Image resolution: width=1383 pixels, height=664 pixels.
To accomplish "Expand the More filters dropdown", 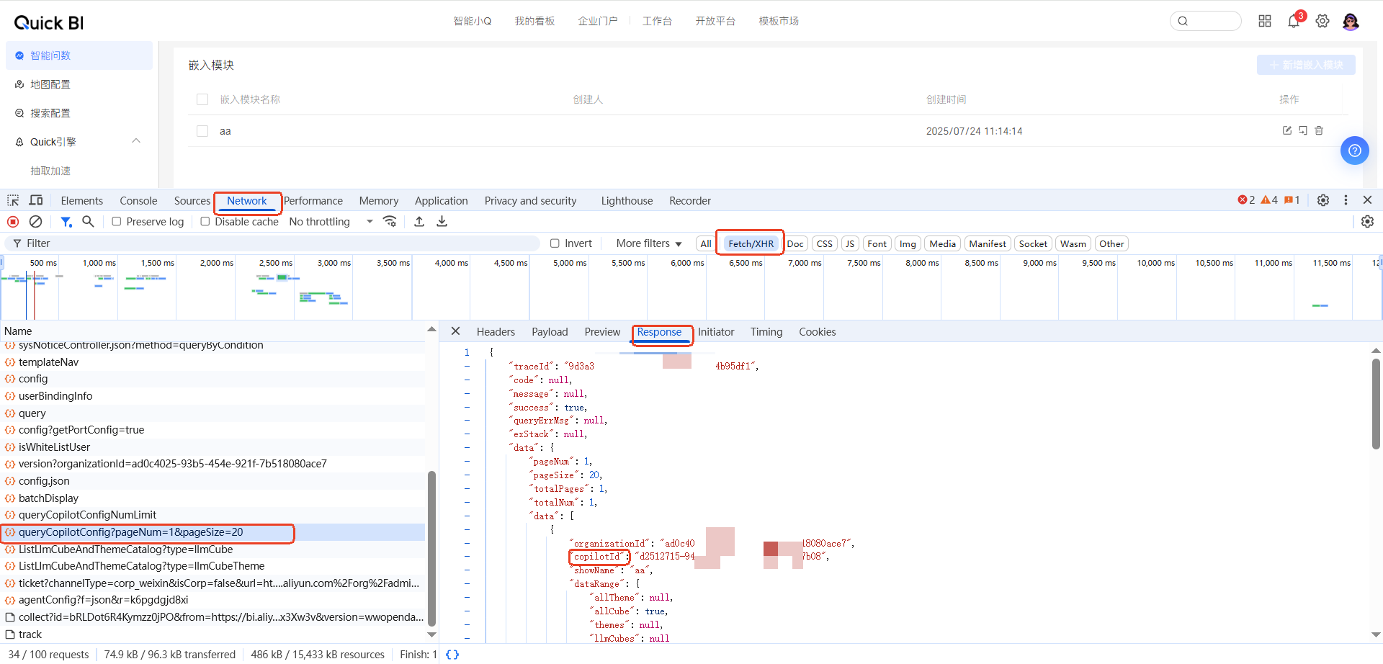I will [x=648, y=243].
